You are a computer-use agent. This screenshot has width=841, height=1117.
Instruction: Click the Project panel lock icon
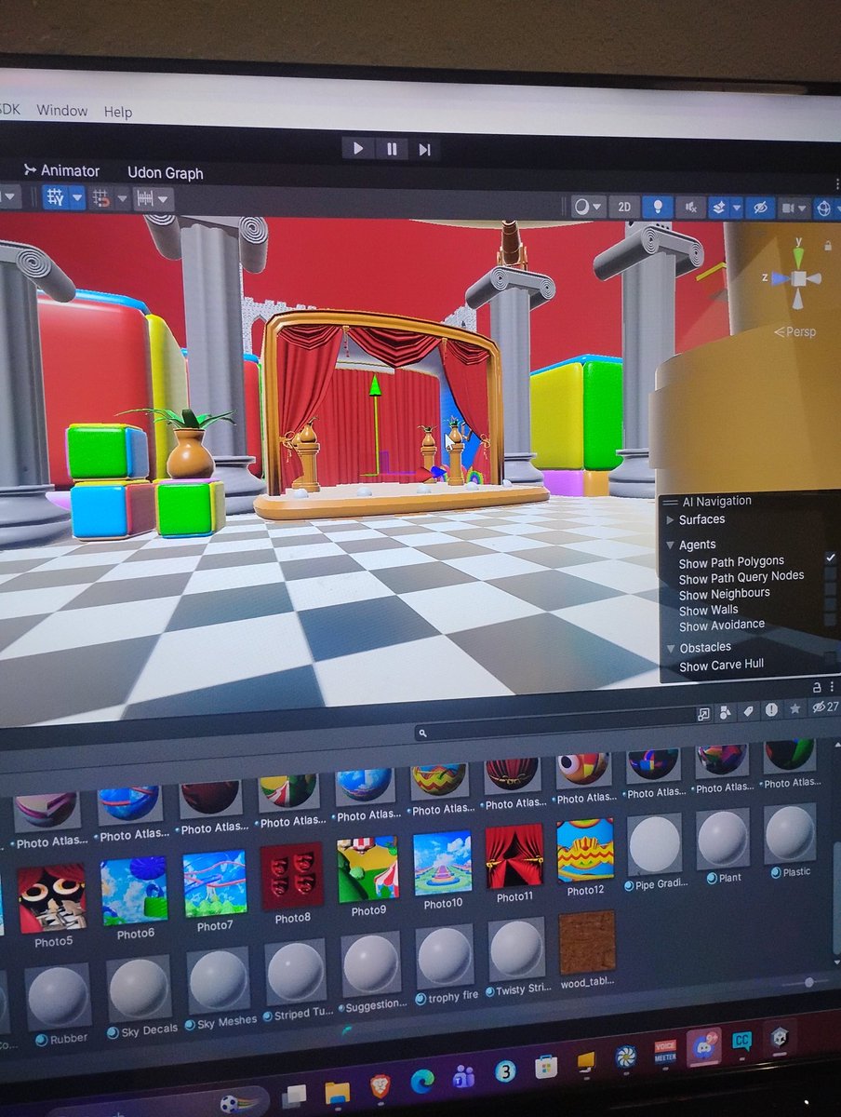click(817, 687)
